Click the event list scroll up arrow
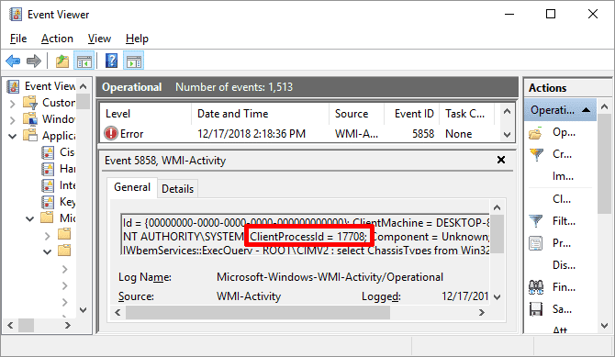The image size is (615, 357). [x=507, y=111]
